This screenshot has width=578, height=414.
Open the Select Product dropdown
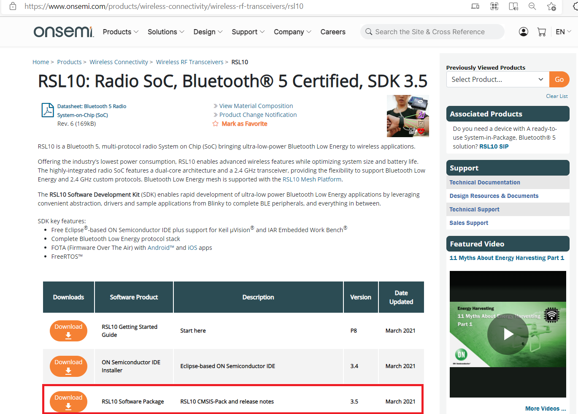498,79
